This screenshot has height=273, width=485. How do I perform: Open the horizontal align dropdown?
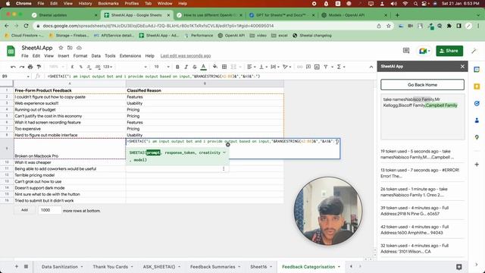pyautogui.click(x=251, y=67)
